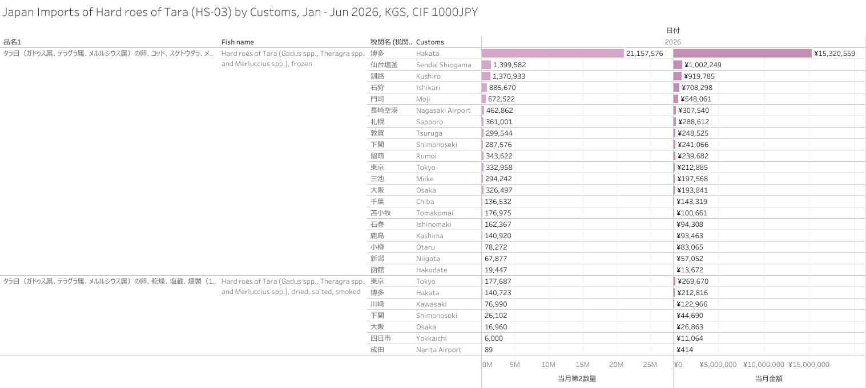Select the 'Yokkaichi' customs label
The image size is (866, 388).
(432, 338)
